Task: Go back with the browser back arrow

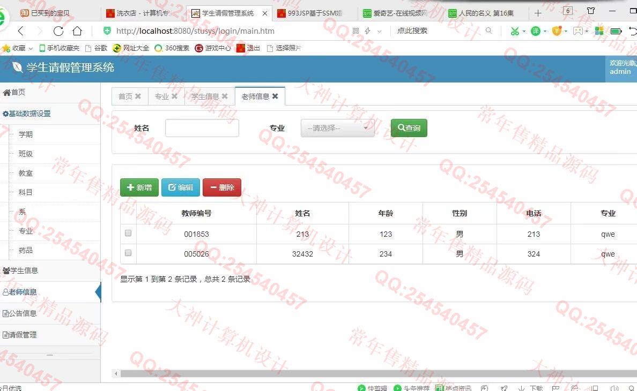Action: 21,31
